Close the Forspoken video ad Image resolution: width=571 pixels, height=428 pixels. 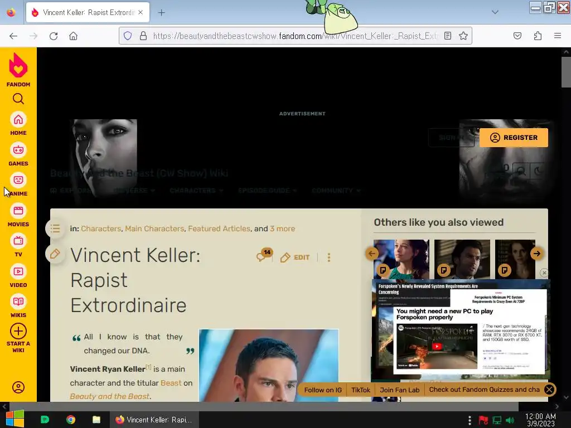(x=544, y=273)
